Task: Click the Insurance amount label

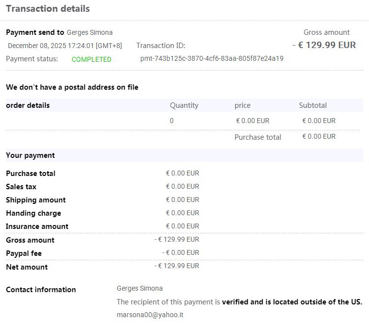Action: pyautogui.click(x=37, y=226)
